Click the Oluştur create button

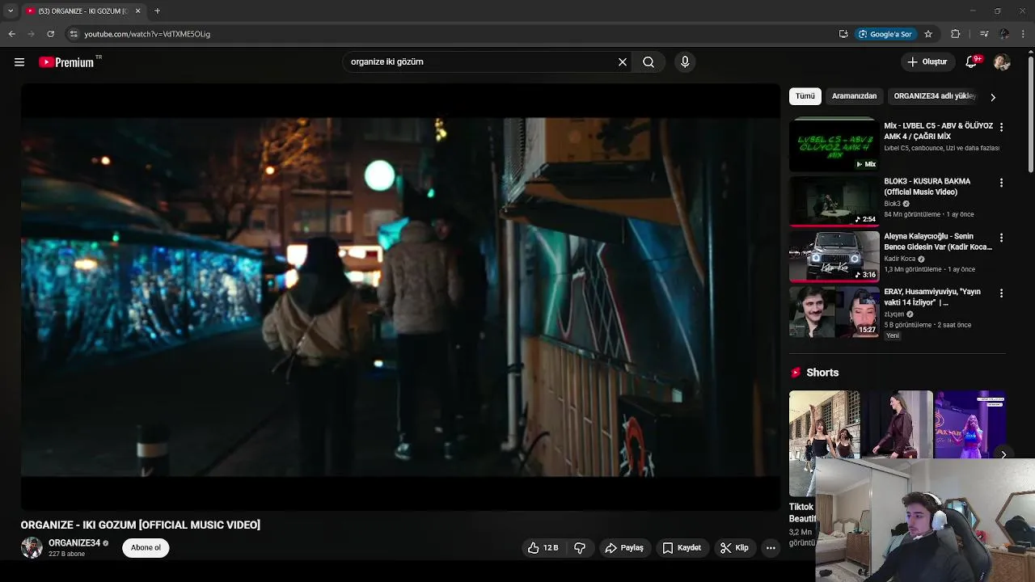tap(927, 62)
